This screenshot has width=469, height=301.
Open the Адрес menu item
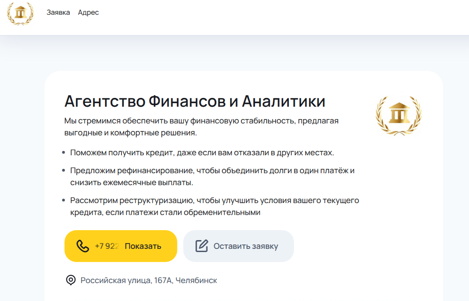(88, 12)
